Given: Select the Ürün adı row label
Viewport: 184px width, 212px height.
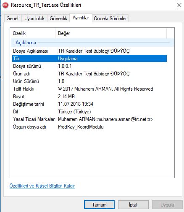Looking at the screenshot, I should pyautogui.click(x=21, y=74).
